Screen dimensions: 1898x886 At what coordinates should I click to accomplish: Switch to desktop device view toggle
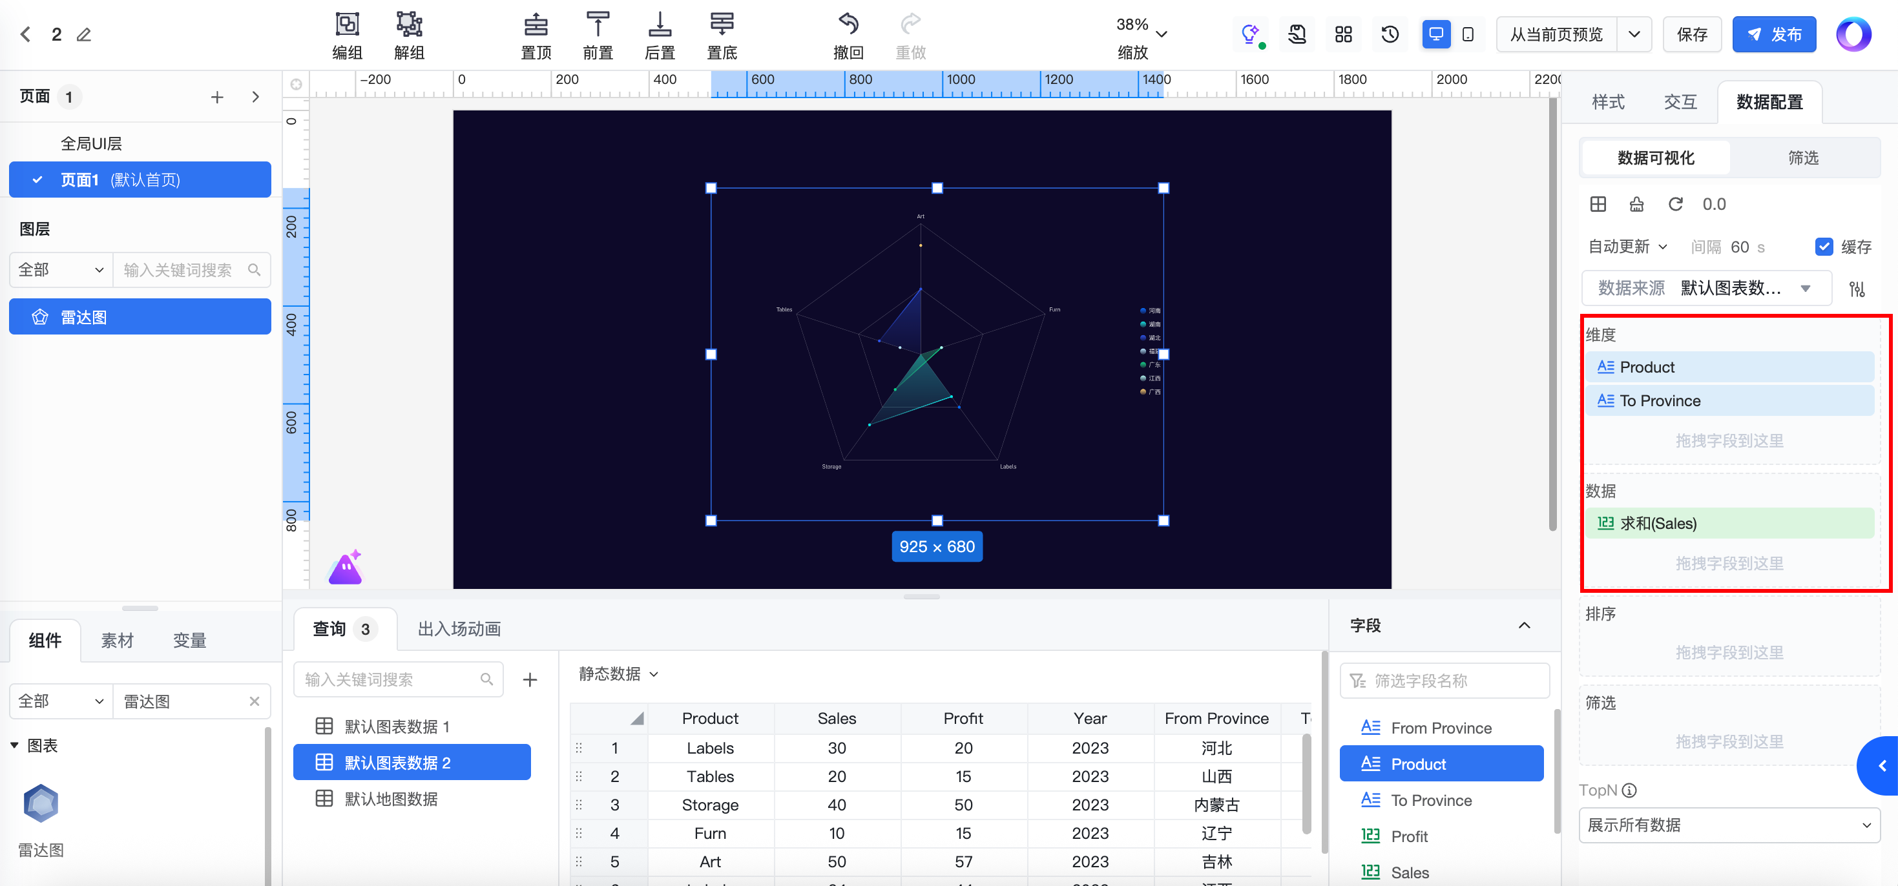pos(1436,35)
